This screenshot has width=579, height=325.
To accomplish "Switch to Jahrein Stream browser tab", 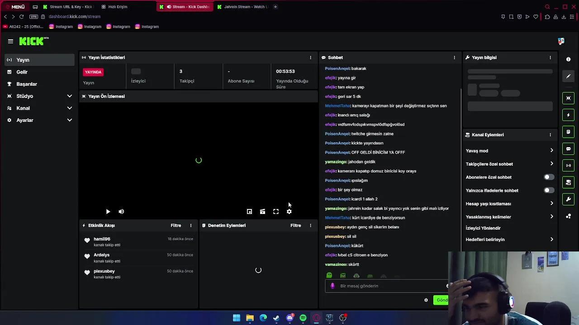I will coord(242,7).
